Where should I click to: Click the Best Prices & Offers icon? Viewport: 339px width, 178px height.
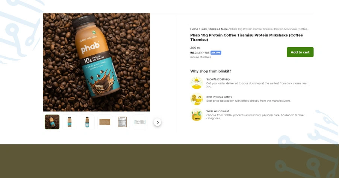pyautogui.click(x=197, y=99)
